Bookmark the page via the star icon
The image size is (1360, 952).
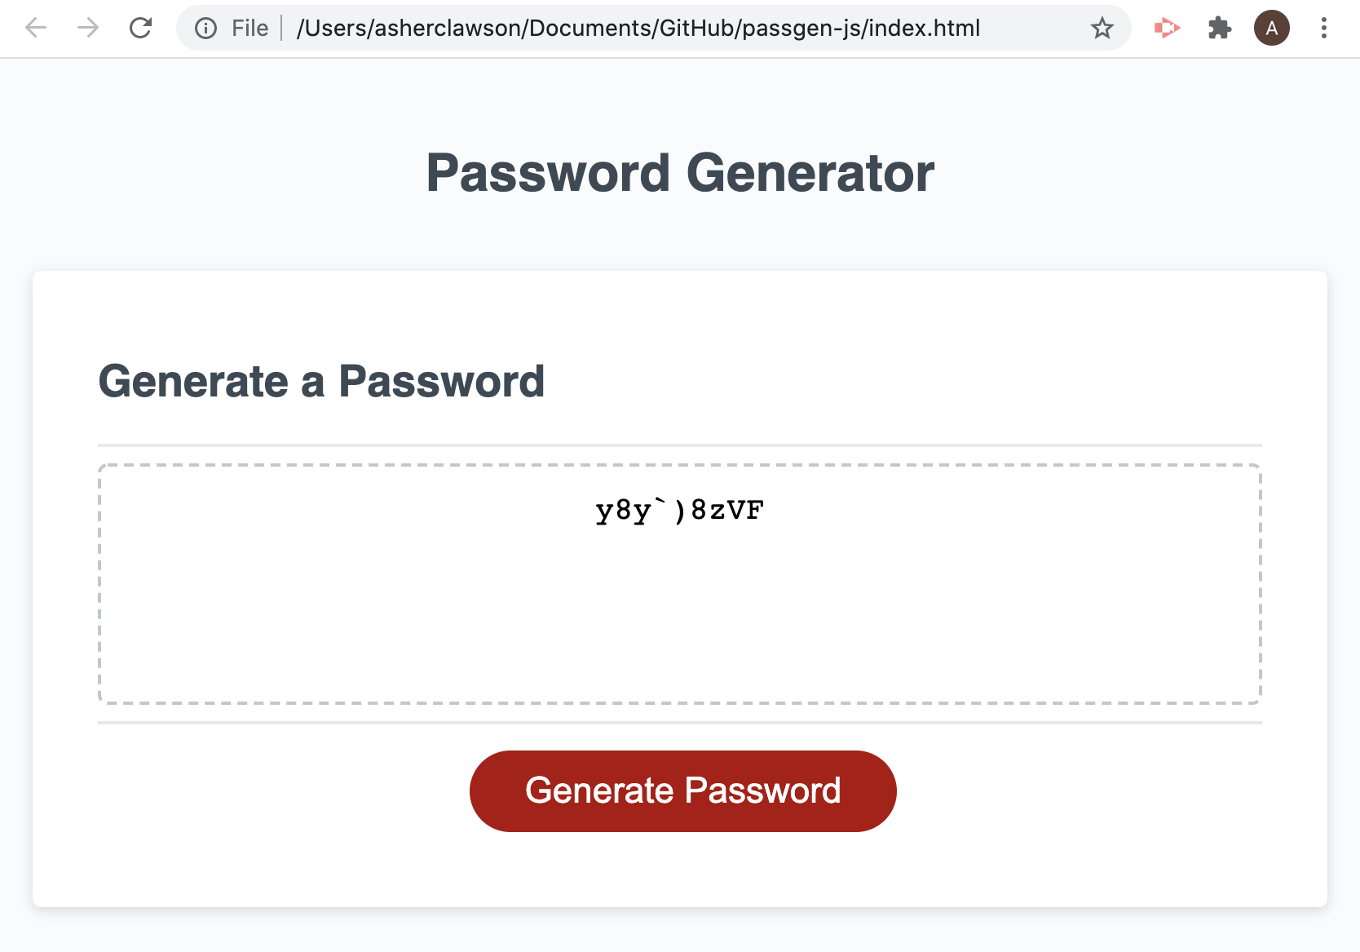click(x=1102, y=28)
